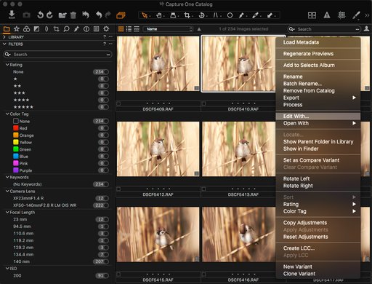
Task: Select the Loupe magnifier tool tab
Action: (x=66, y=29)
